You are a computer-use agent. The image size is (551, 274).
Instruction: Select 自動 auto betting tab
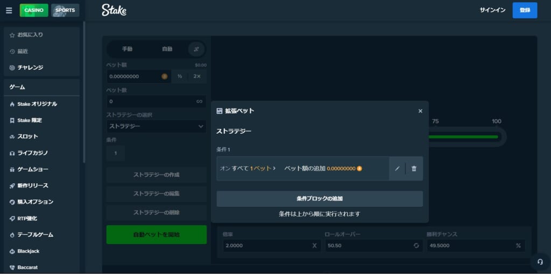click(x=167, y=49)
